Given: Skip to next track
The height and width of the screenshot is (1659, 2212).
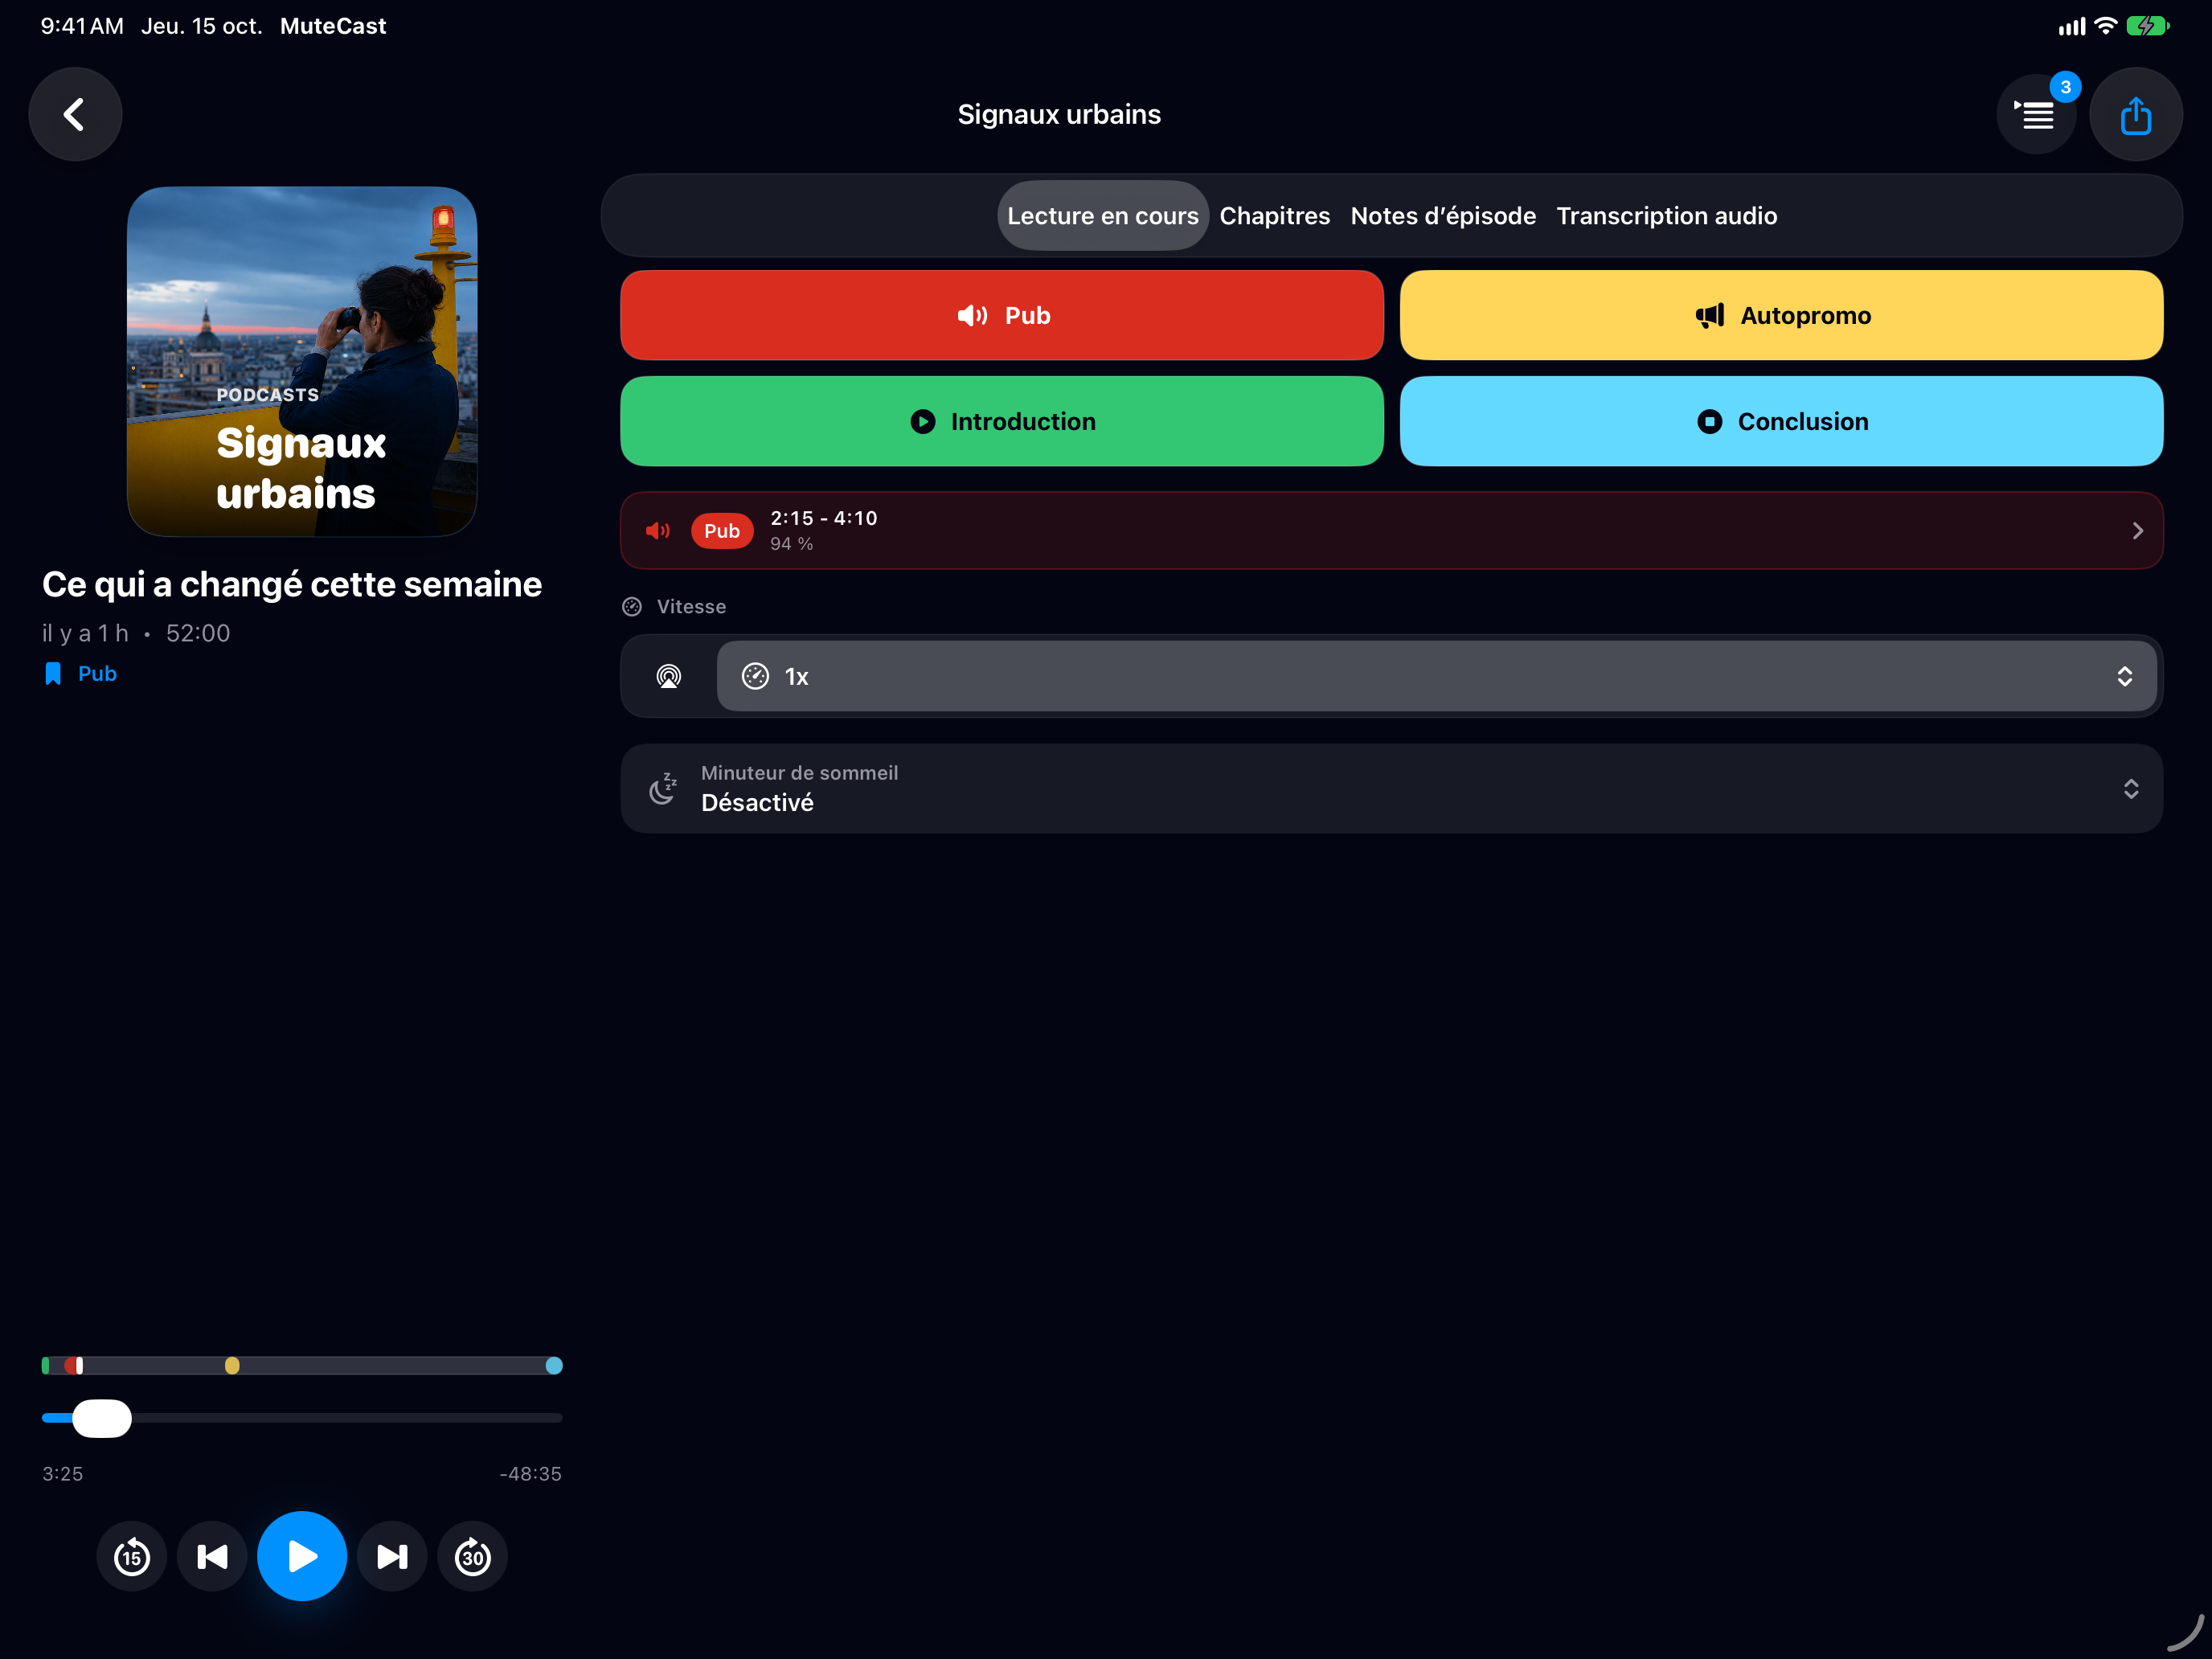Looking at the screenshot, I should tap(392, 1556).
